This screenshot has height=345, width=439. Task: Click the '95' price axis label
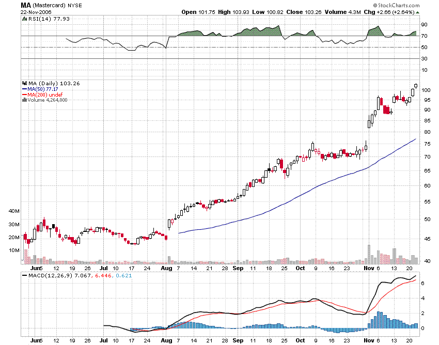[x=427, y=100]
